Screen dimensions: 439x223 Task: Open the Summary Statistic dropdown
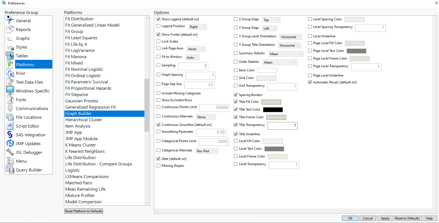coord(286,54)
